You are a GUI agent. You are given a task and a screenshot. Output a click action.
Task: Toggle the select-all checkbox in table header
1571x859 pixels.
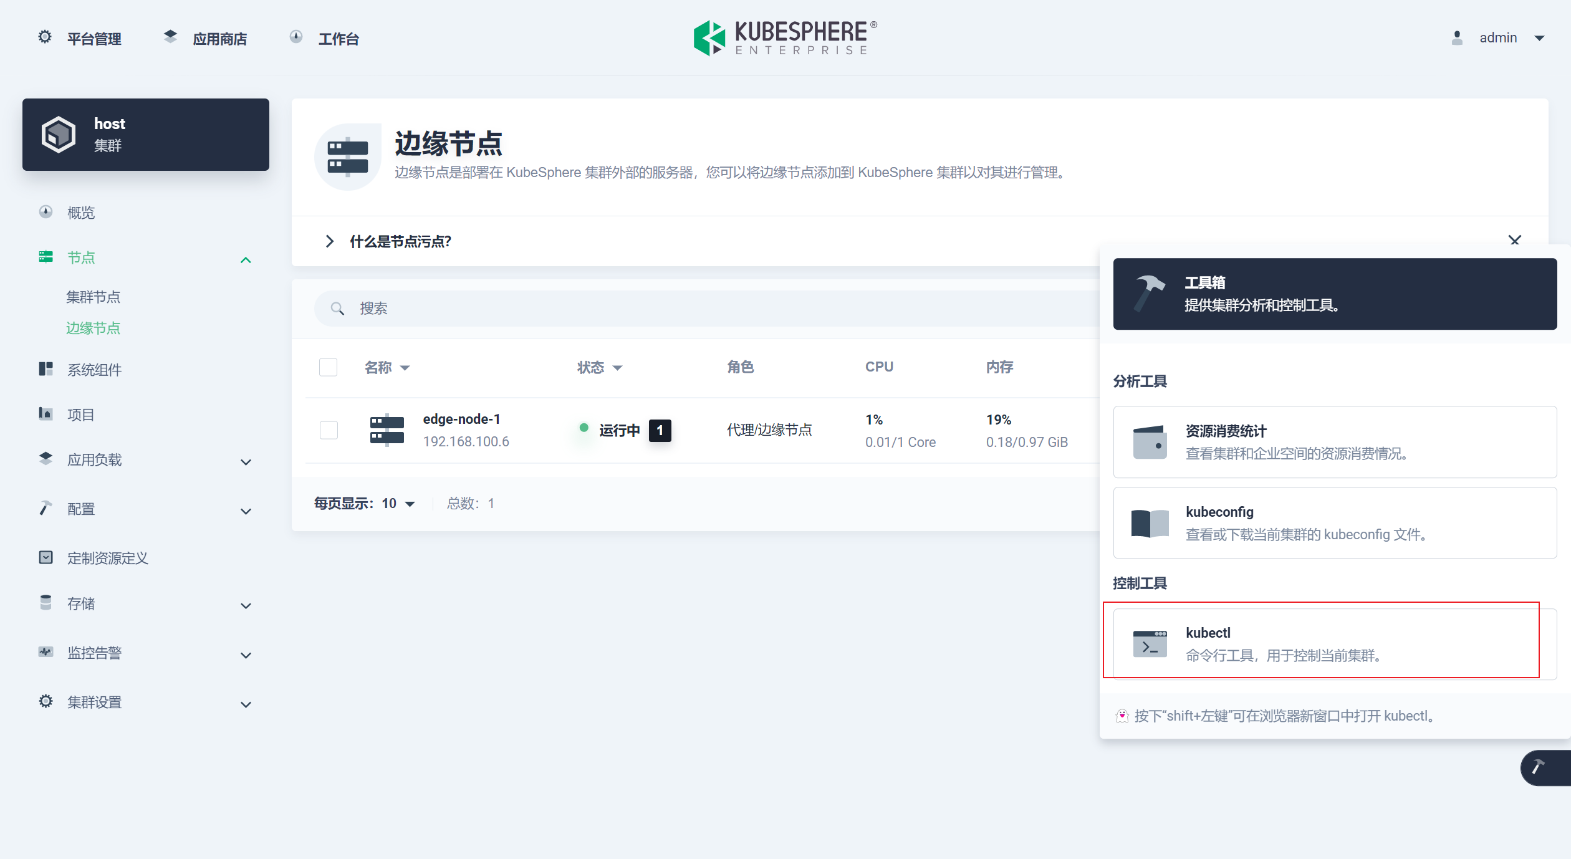pyautogui.click(x=328, y=367)
